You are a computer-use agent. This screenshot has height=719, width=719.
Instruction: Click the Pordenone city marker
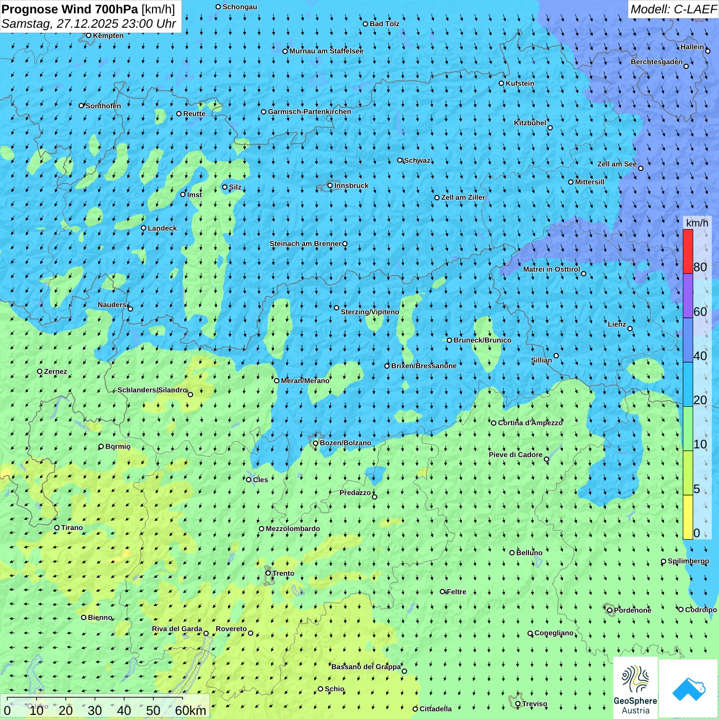[x=610, y=610]
